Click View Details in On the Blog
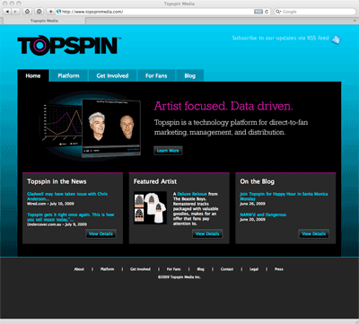Viewport: 359px width, 324px height. pos(314,233)
